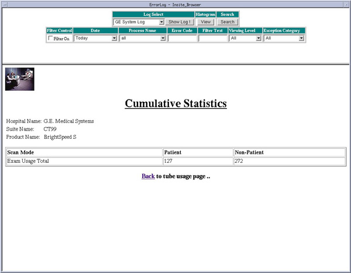The image size is (351, 273).
Task: Click the Non-Patient value 272 cell
Action: (289, 161)
